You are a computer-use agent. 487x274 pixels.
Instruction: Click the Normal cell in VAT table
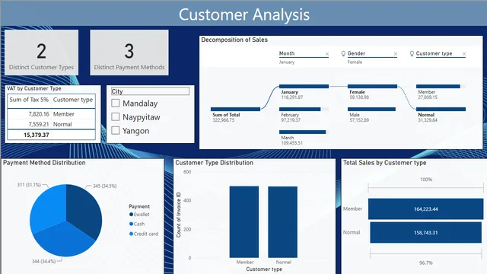point(62,124)
